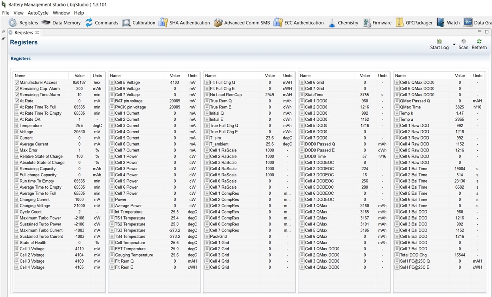492x297 pixels.
Task: Open Advanced Comm SMB toolbar item
Action: click(x=242, y=23)
